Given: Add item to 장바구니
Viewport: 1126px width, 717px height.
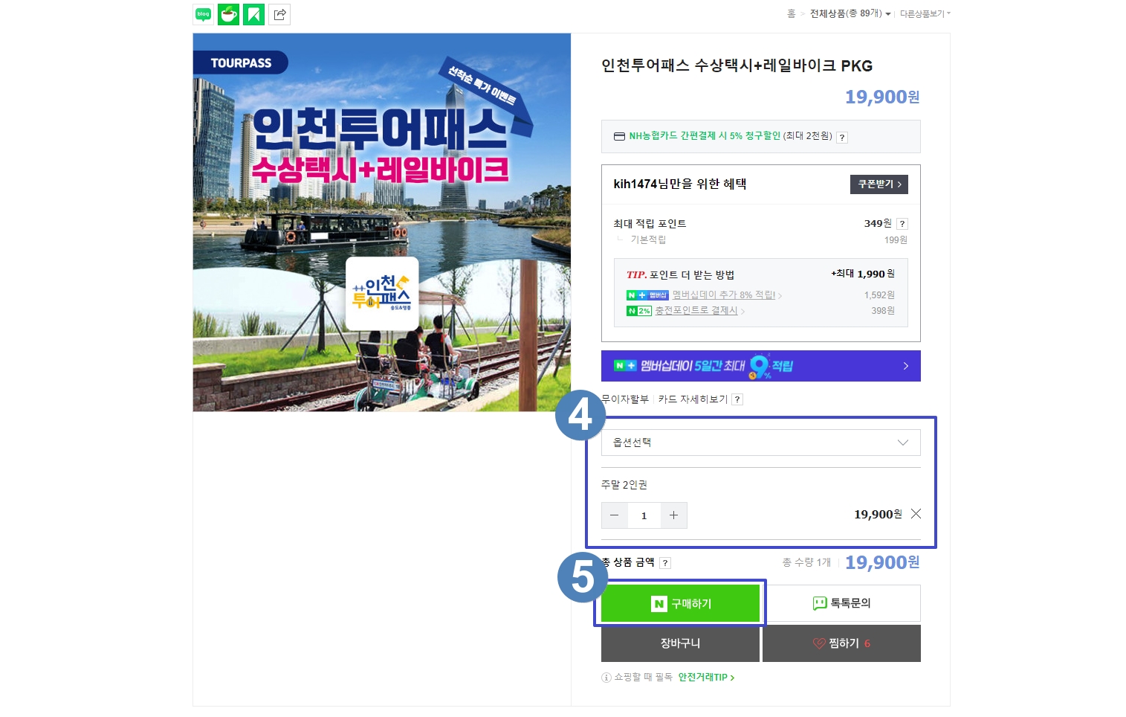Looking at the screenshot, I should 680,643.
